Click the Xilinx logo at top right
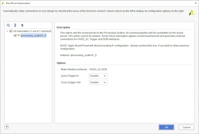This screenshot has width=199, height=134. click(x=192, y=13)
